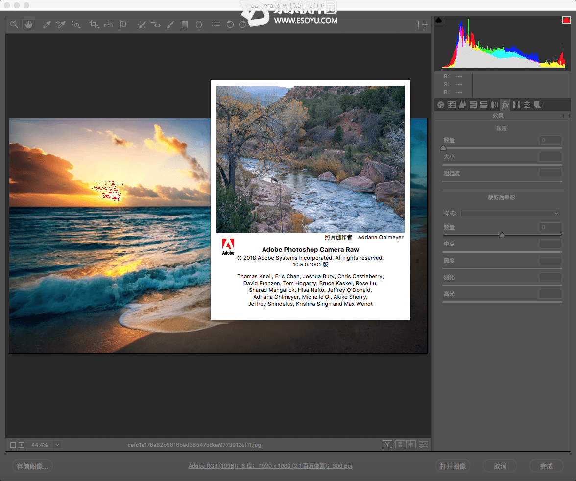Screen dimensions: 576x481
Task: Open the Presets panel tab
Action: (x=527, y=105)
